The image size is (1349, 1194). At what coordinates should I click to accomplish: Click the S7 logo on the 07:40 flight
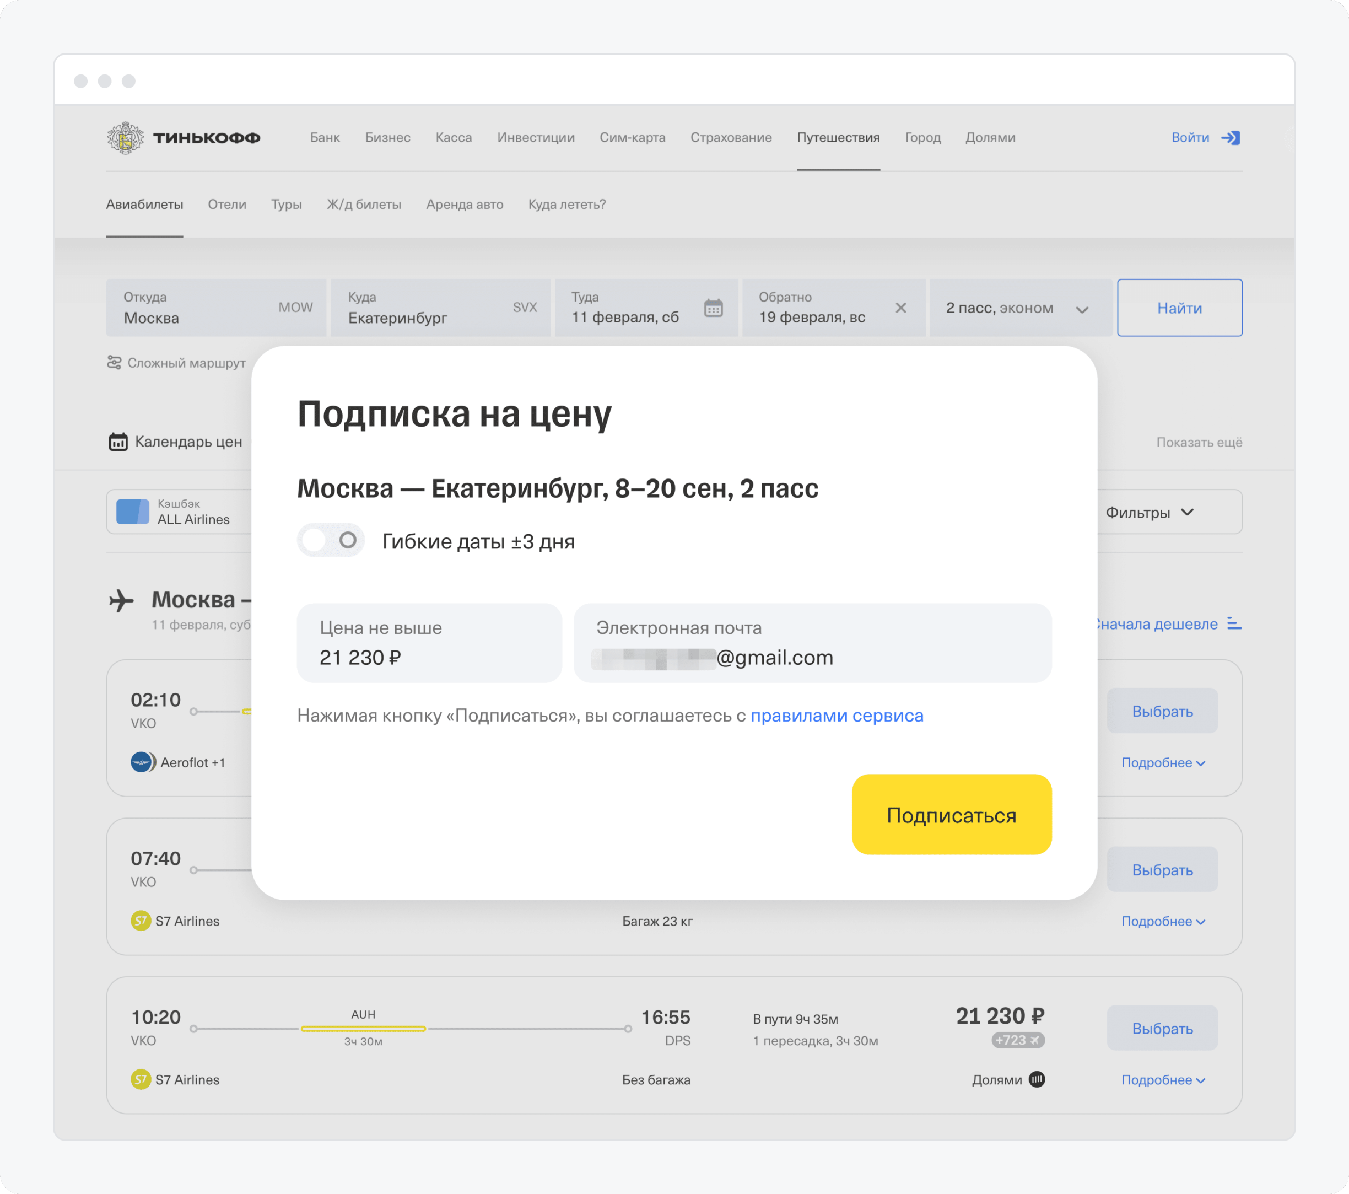point(141,921)
